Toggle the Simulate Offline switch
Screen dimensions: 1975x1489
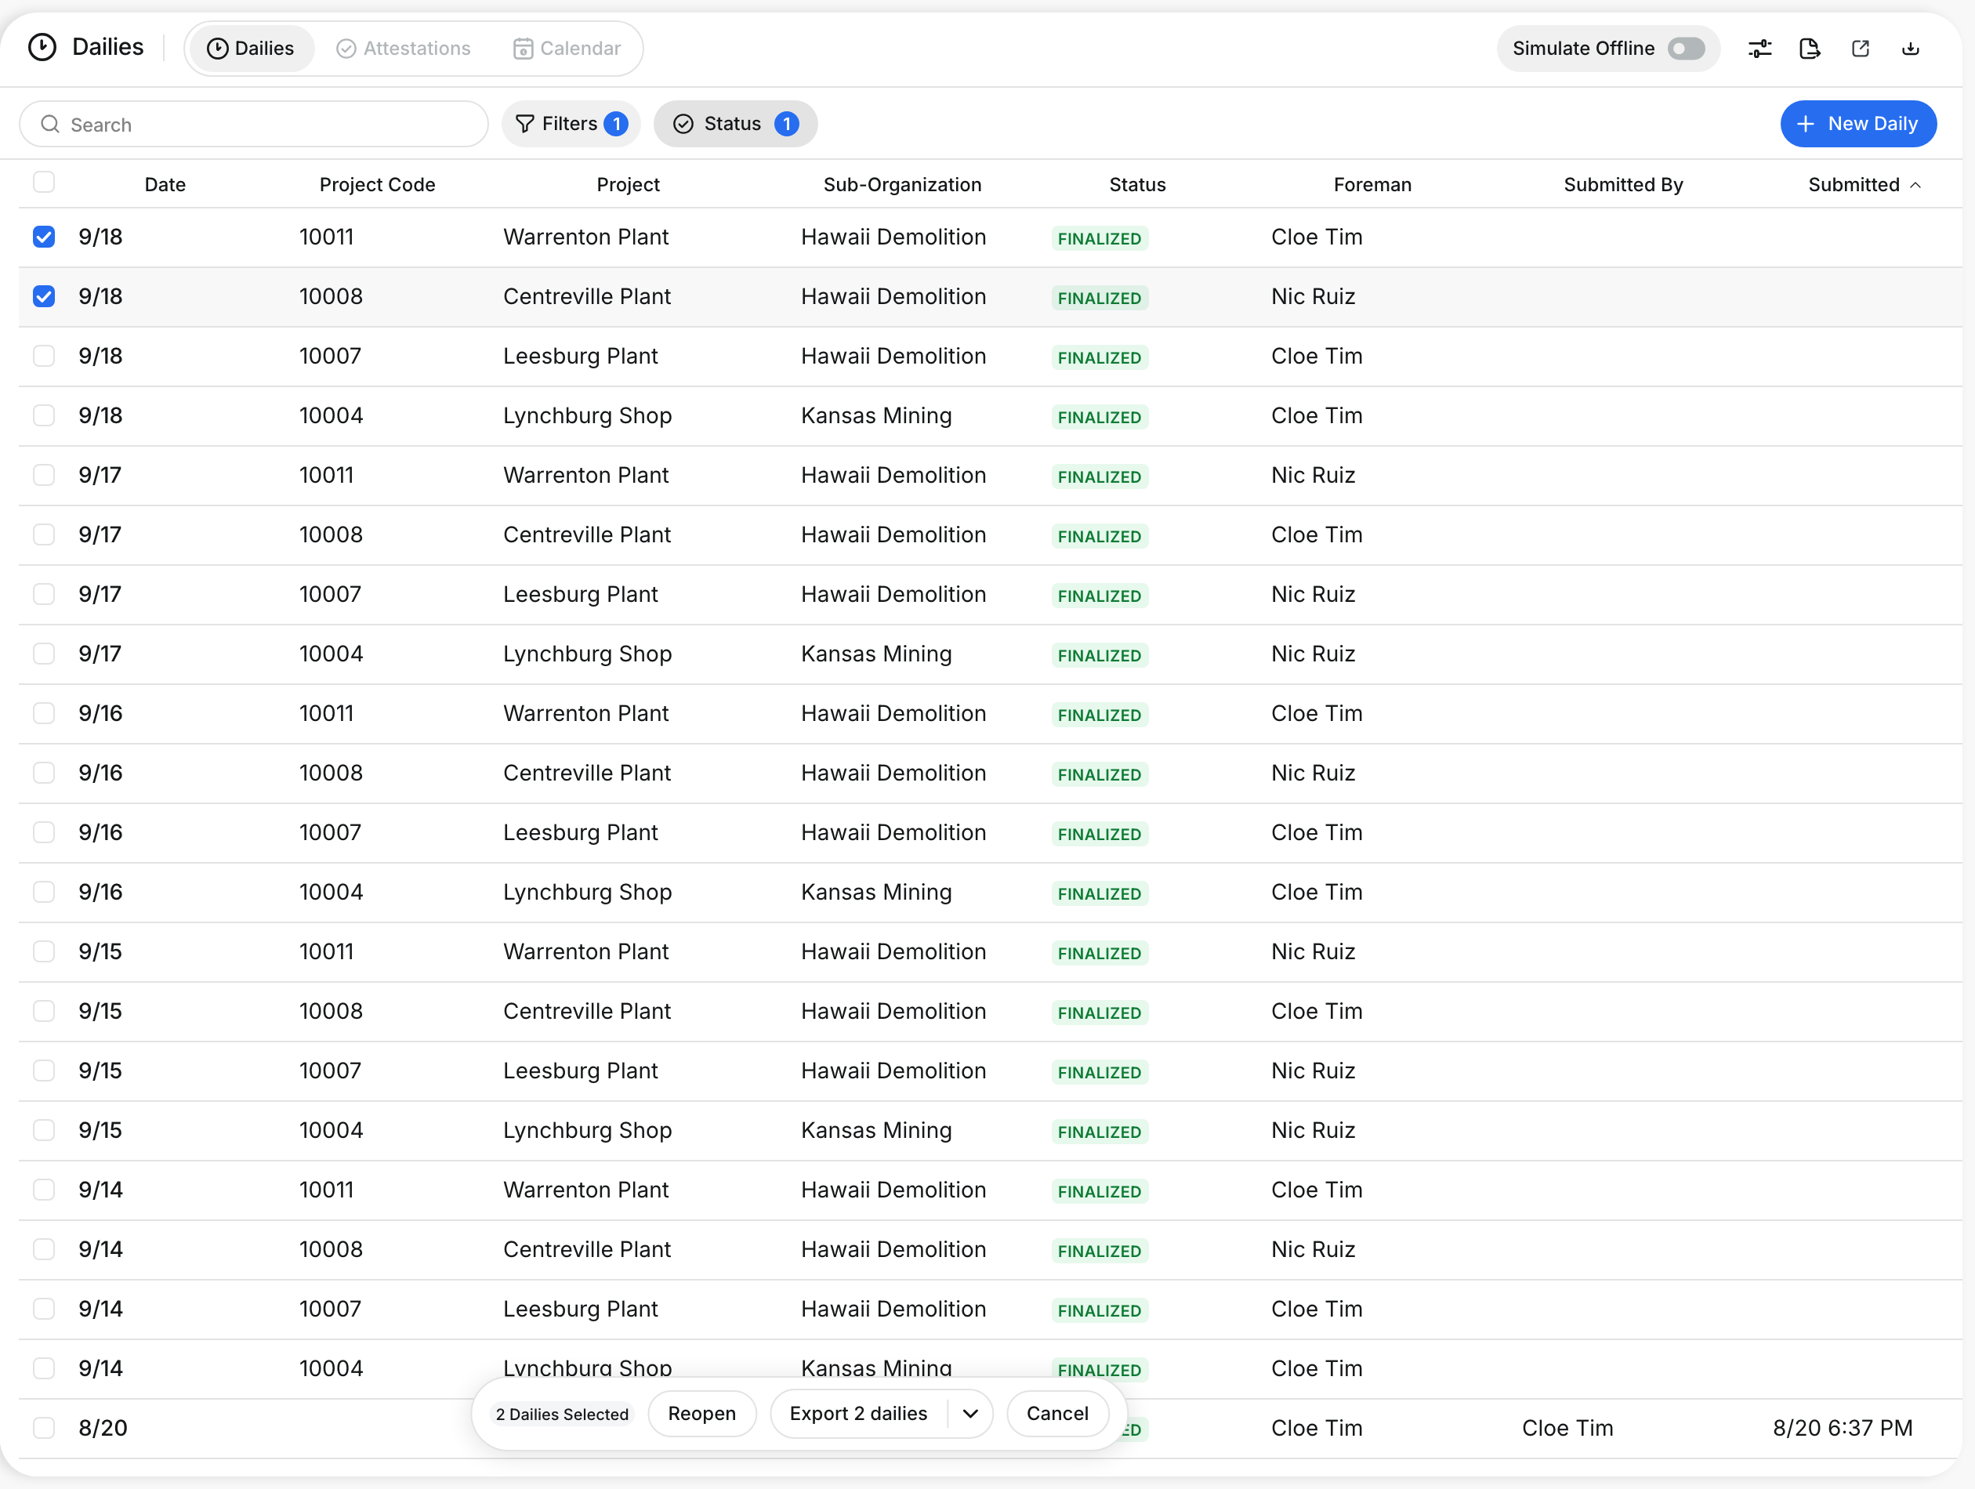point(1686,49)
